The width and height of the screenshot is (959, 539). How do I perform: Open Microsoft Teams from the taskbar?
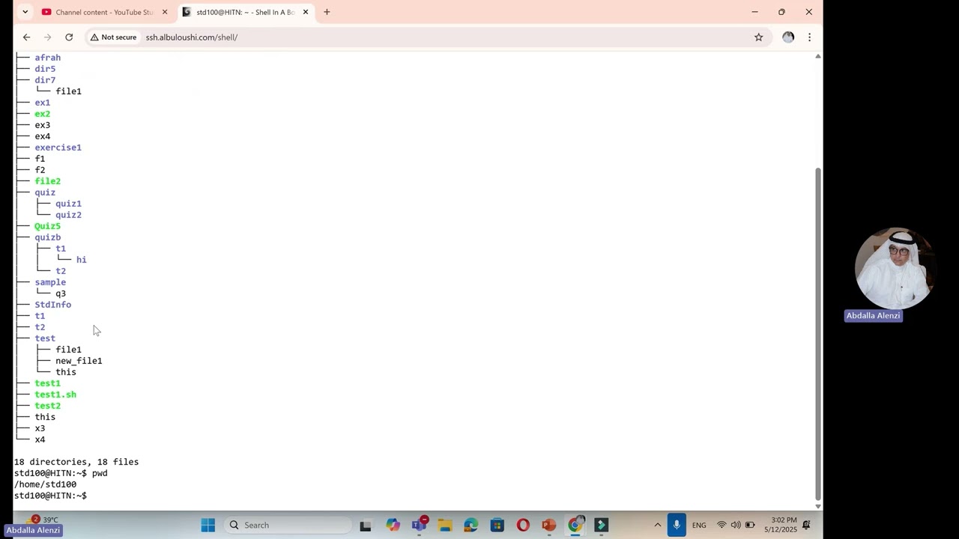(419, 525)
